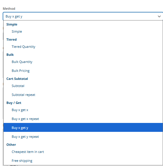Open the Method select box showing Buy x get y
The image size is (163, 166).
(x=83, y=16)
